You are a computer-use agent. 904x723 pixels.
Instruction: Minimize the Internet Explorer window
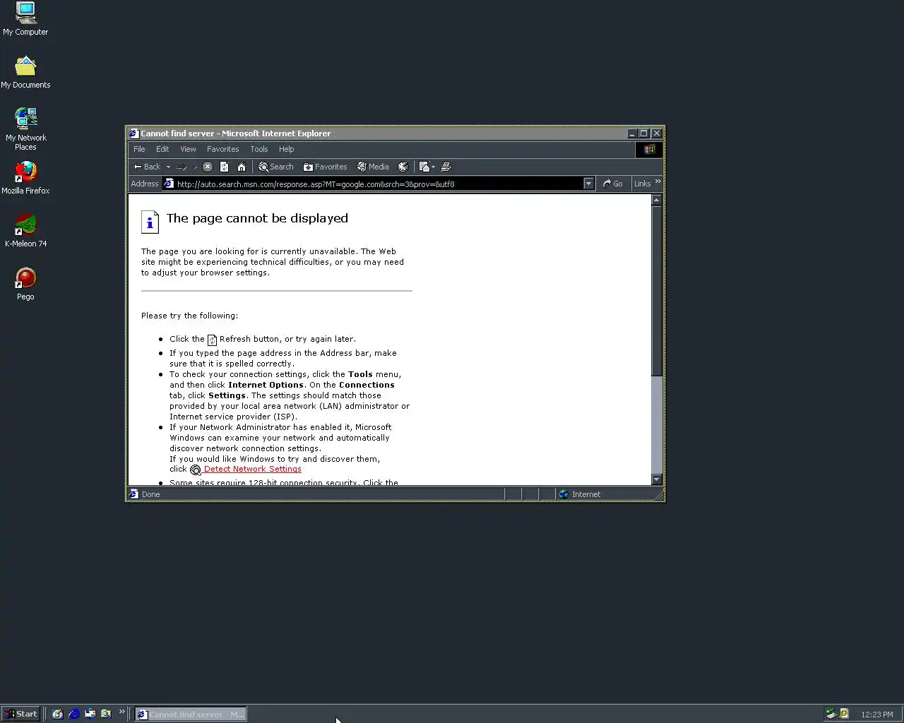pos(632,133)
